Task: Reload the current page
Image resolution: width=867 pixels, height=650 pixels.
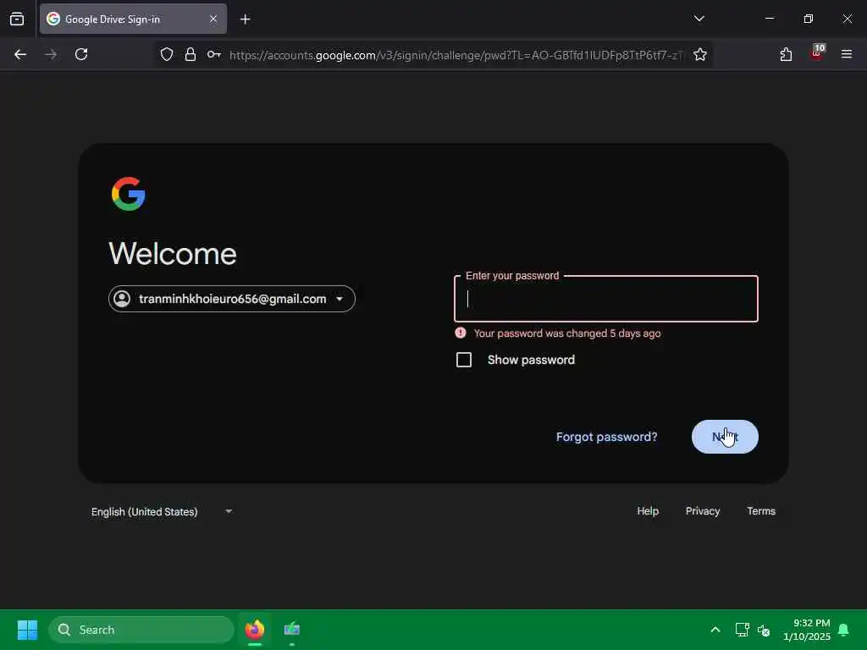Action: click(x=81, y=54)
